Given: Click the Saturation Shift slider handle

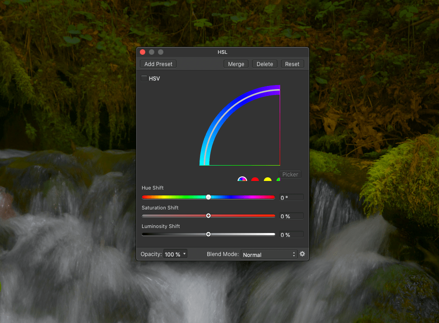Looking at the screenshot, I should [208, 215].
